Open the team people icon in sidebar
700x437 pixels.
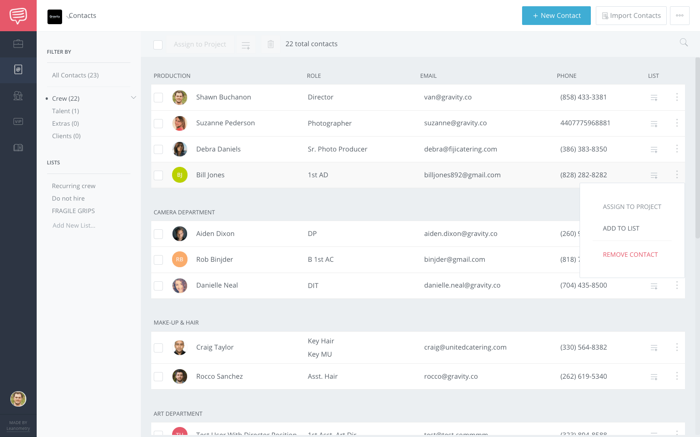pyautogui.click(x=18, y=96)
